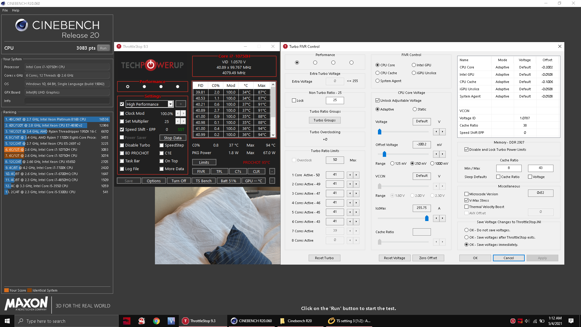This screenshot has height=327, width=581.
Task: Open the C7s window
Action: tap(238, 171)
